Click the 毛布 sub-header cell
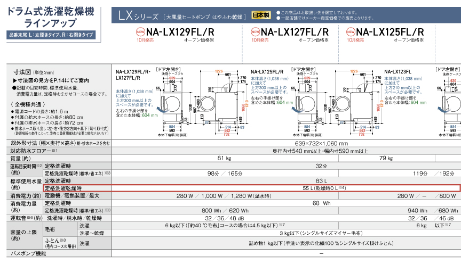Image resolution: width=461 pixels, height=264 pixels. [60, 229]
